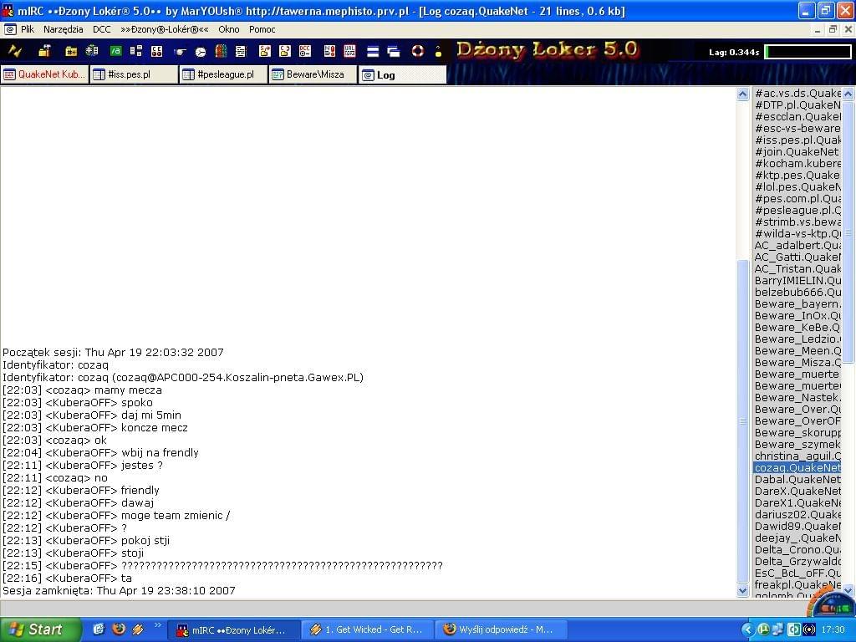856x642 pixels.
Task: Select the belzebub666 log entry
Action: pos(797,292)
